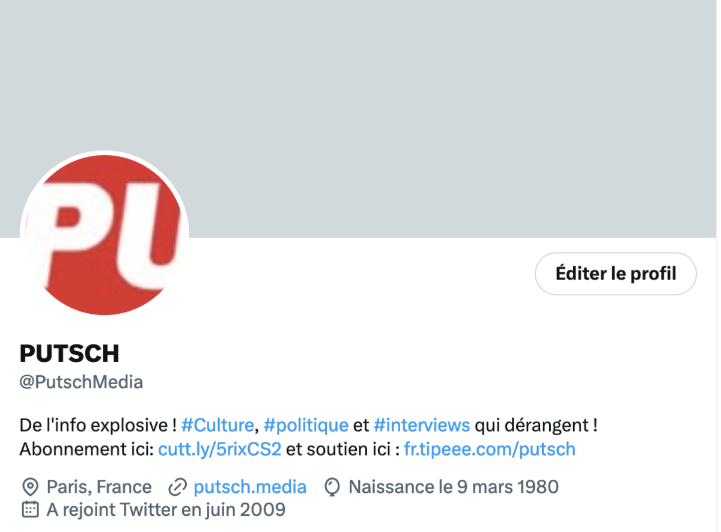Click the bio text De l'info explosive
Screen dimensions: 721x532
coord(99,426)
